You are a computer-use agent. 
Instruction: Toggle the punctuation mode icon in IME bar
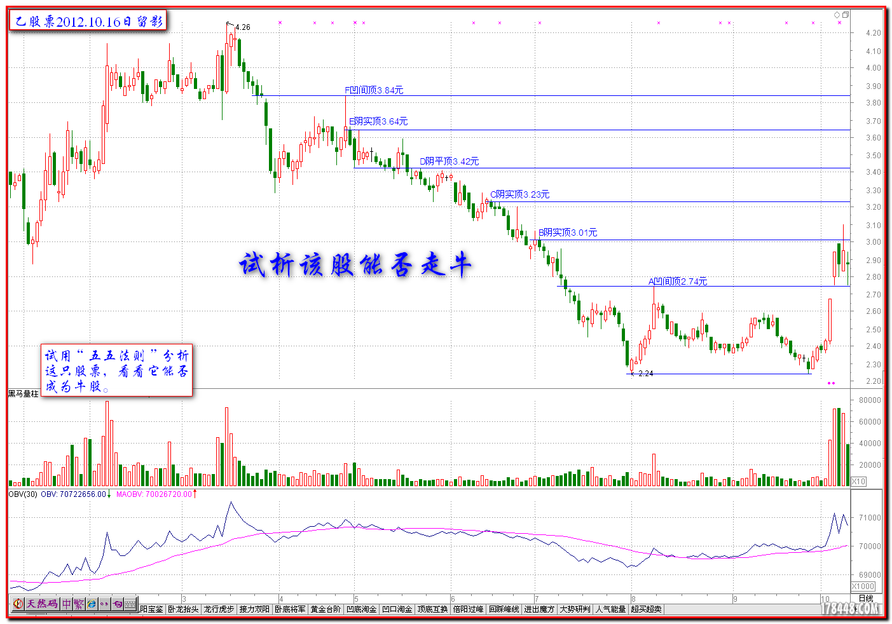(x=104, y=604)
